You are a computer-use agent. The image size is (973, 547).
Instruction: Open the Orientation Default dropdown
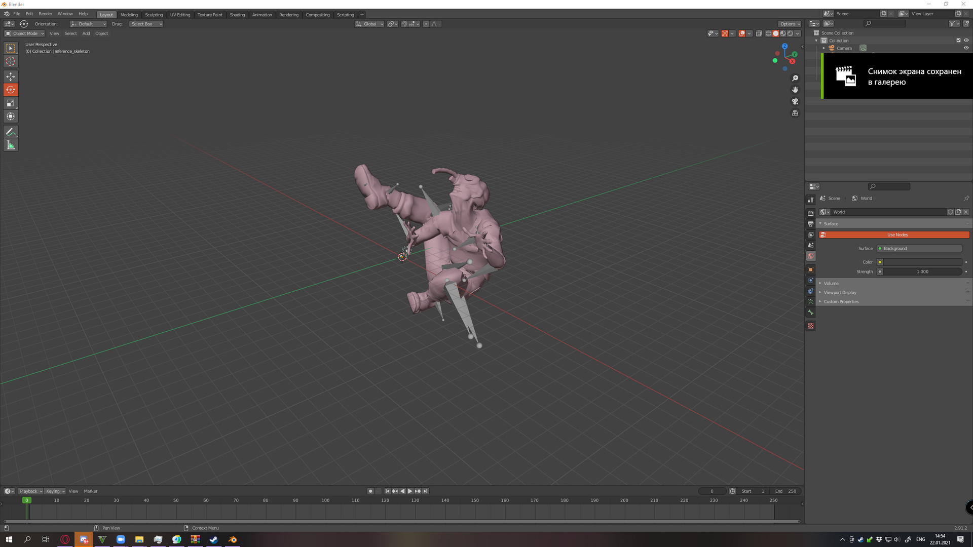(88, 24)
